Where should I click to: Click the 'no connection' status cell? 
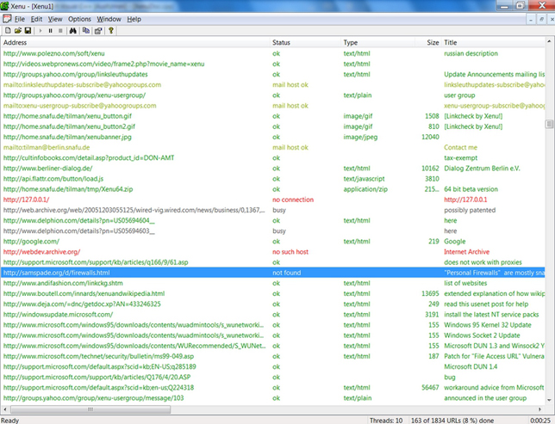pos(293,200)
